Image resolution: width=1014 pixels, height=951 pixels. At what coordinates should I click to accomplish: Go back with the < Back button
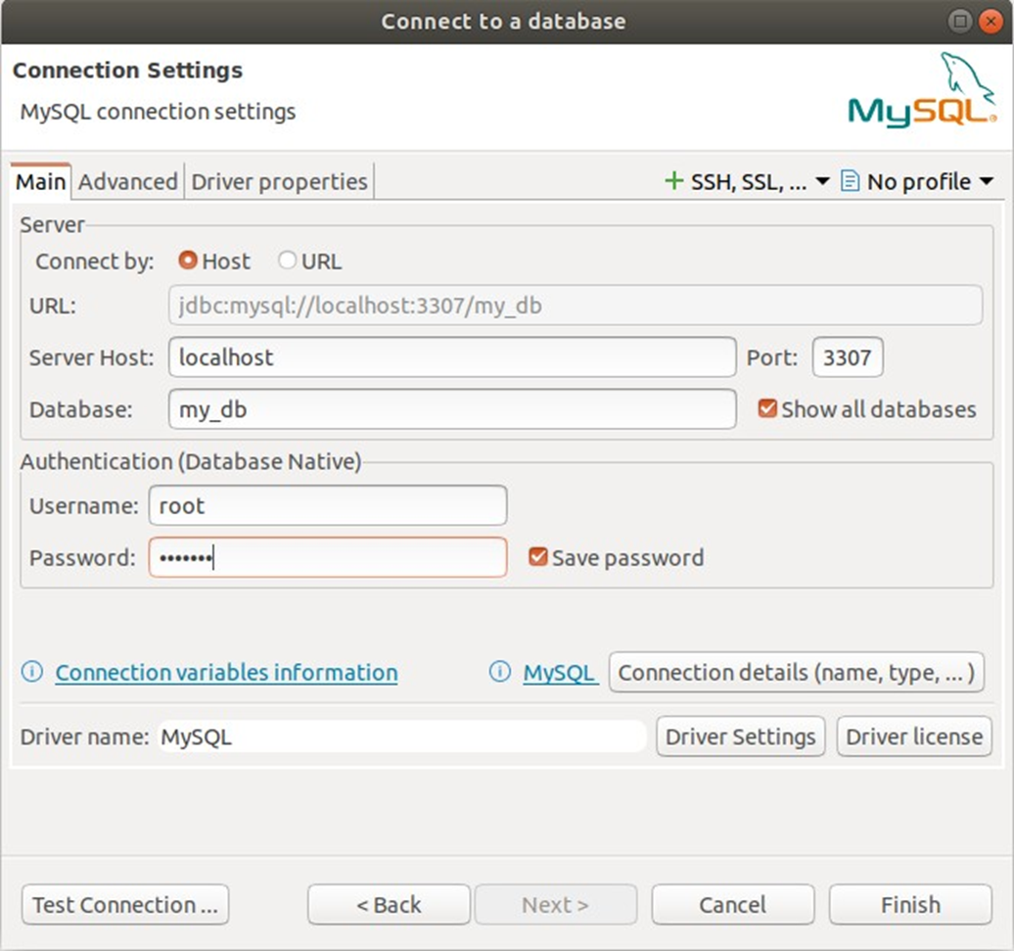(389, 904)
